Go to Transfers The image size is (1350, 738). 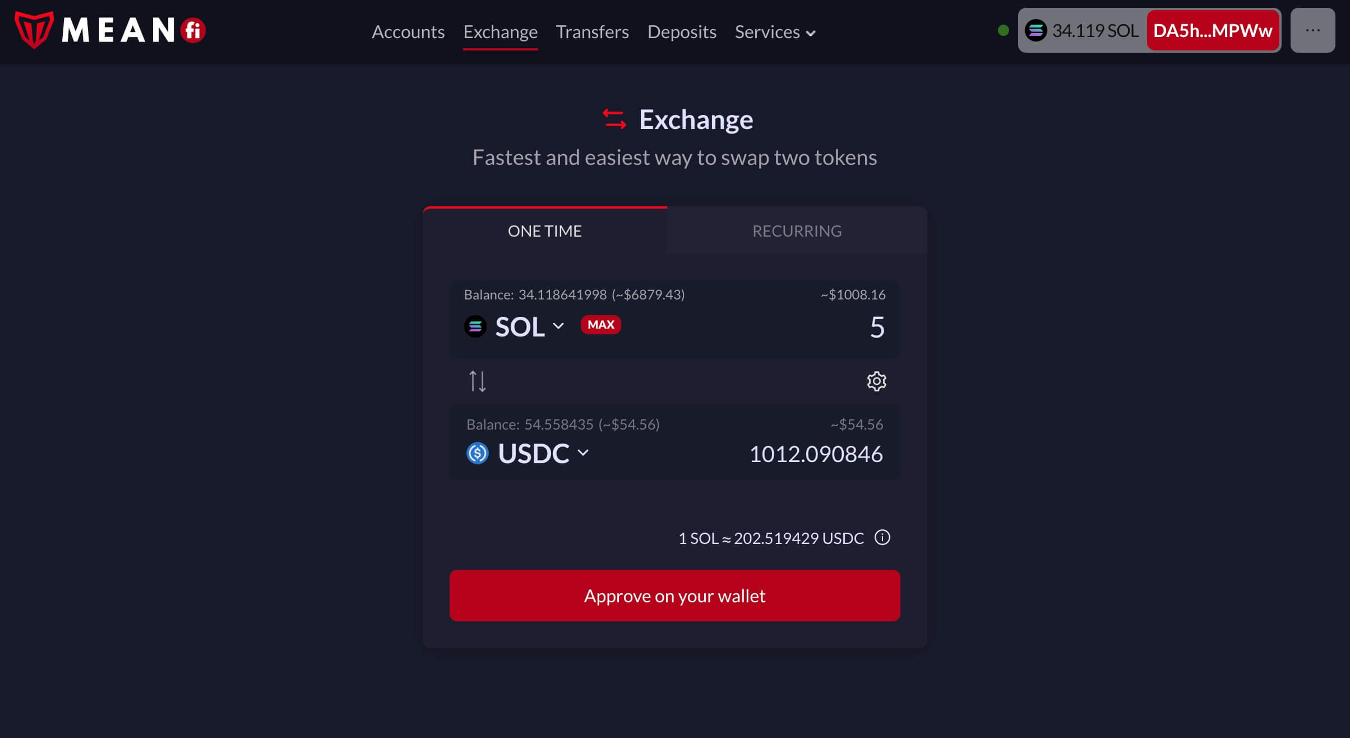(x=592, y=32)
